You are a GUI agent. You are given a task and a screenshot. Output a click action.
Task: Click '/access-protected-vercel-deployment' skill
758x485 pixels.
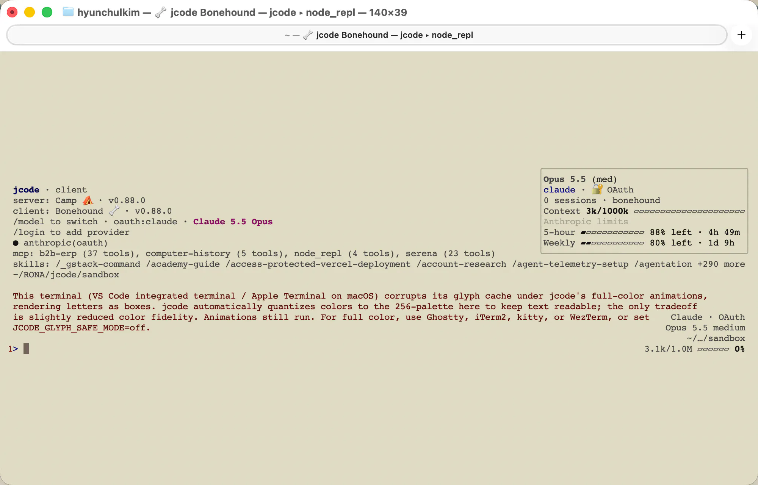(x=318, y=264)
